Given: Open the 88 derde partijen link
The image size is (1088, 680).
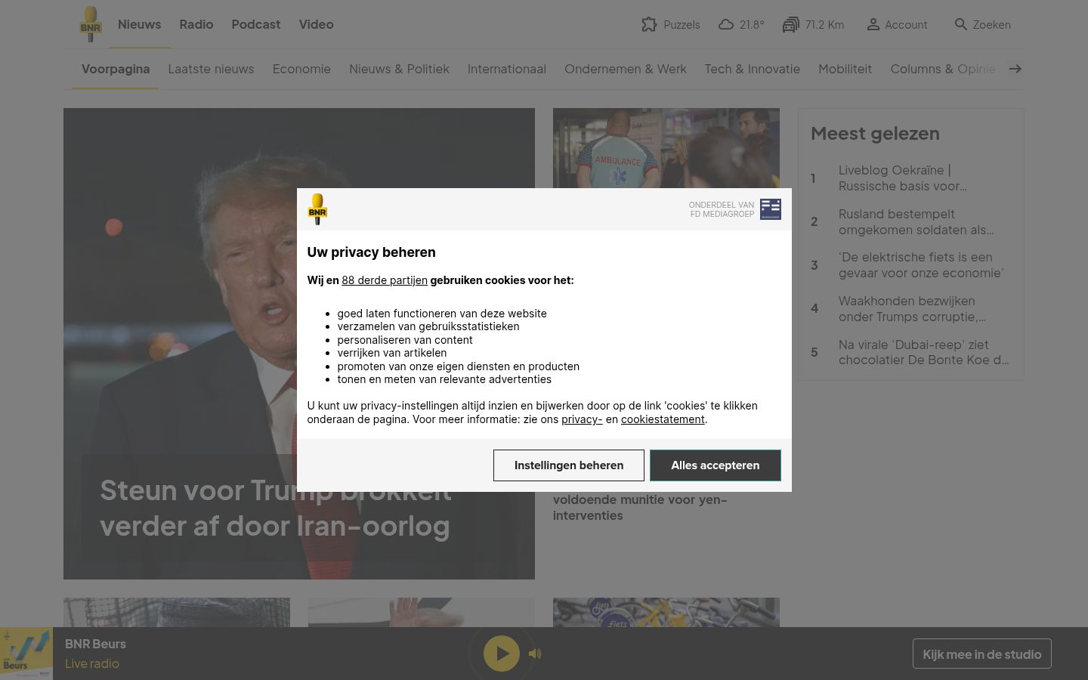Looking at the screenshot, I should 385,280.
